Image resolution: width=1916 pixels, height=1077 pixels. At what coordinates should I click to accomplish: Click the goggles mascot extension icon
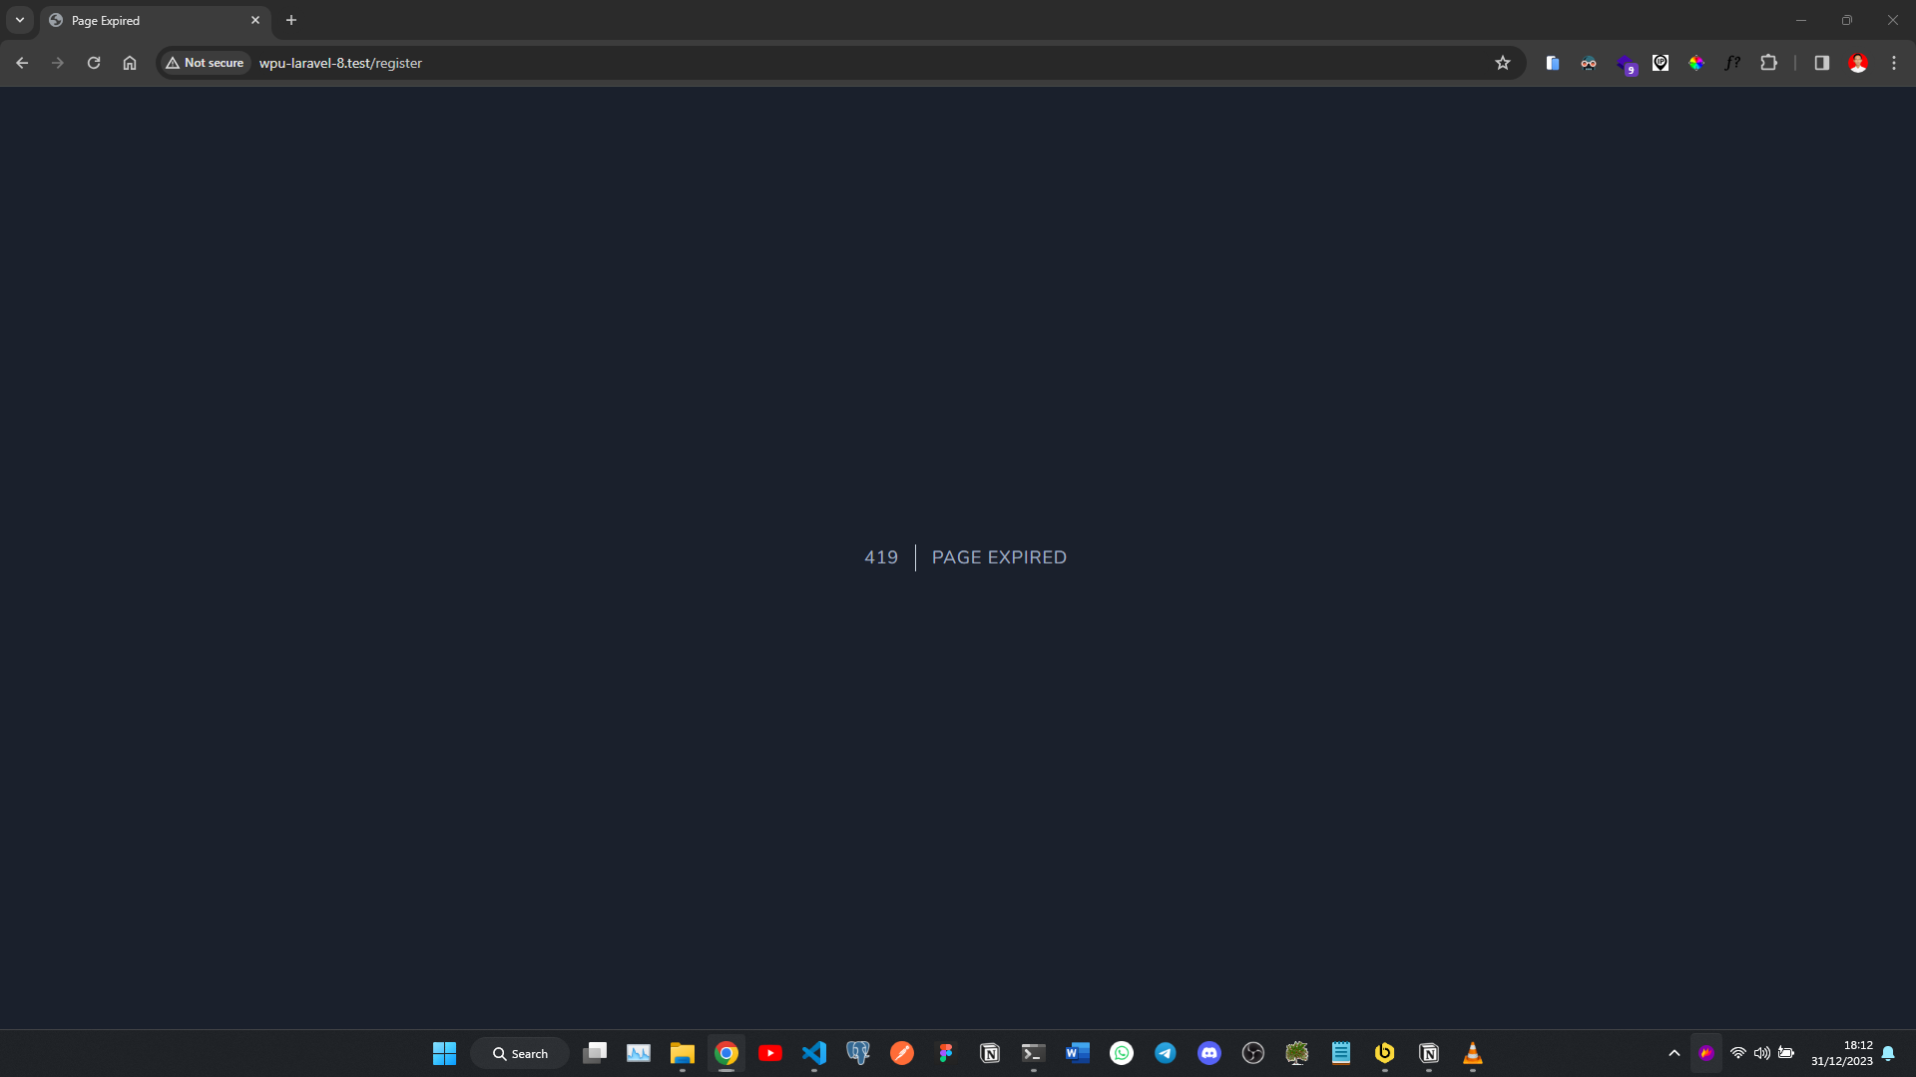(1589, 63)
